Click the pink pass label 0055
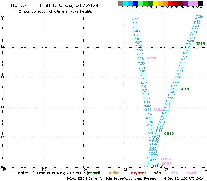 (159, 109)
